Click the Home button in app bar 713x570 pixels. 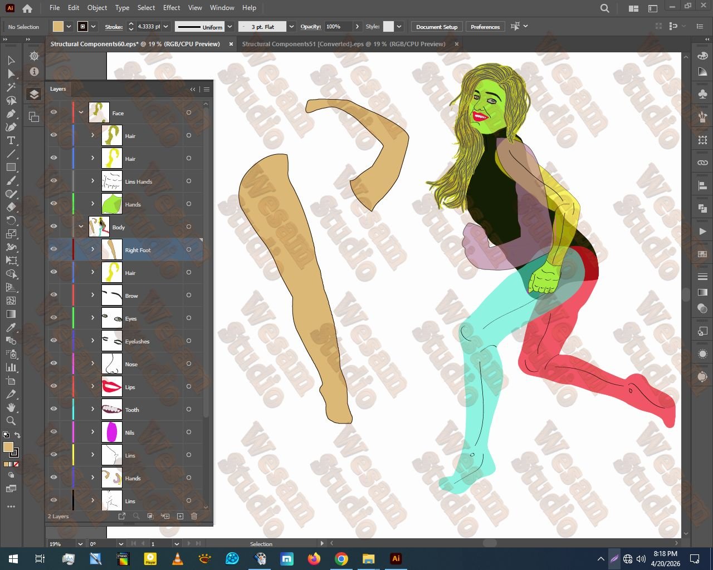(27, 8)
